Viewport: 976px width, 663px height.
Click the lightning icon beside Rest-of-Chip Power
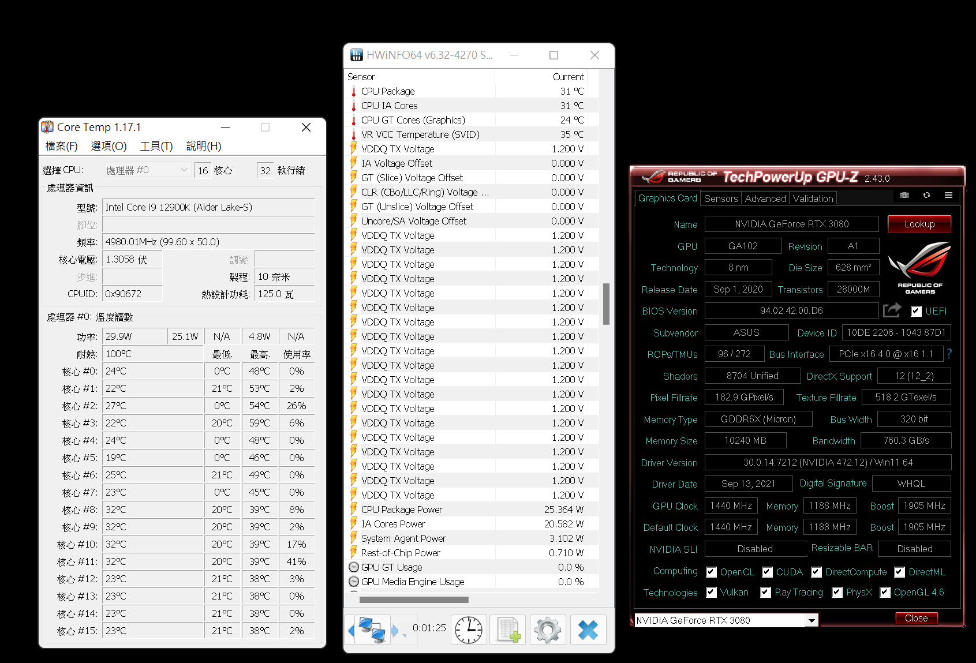pos(354,553)
